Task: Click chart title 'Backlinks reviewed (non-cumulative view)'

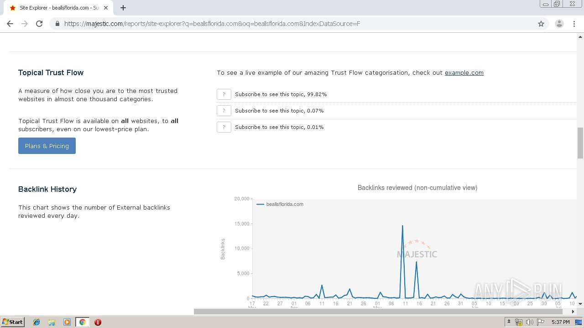Action: 417,188
